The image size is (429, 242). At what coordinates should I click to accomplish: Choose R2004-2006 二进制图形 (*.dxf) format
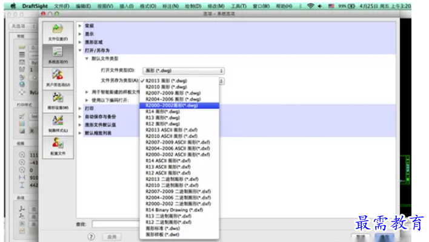(179, 197)
